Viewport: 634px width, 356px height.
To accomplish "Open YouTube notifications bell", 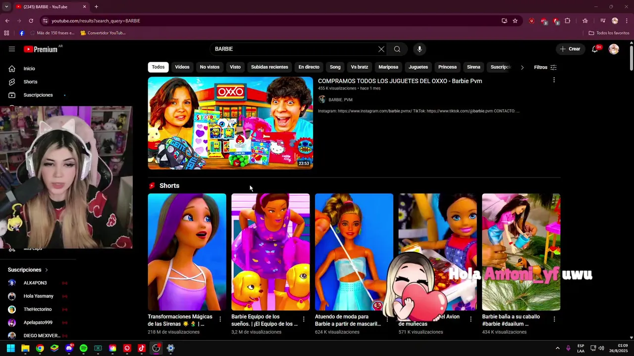I will (x=595, y=49).
